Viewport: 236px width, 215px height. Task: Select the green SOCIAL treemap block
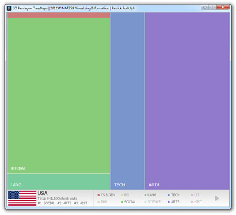pyautogui.click(x=58, y=96)
